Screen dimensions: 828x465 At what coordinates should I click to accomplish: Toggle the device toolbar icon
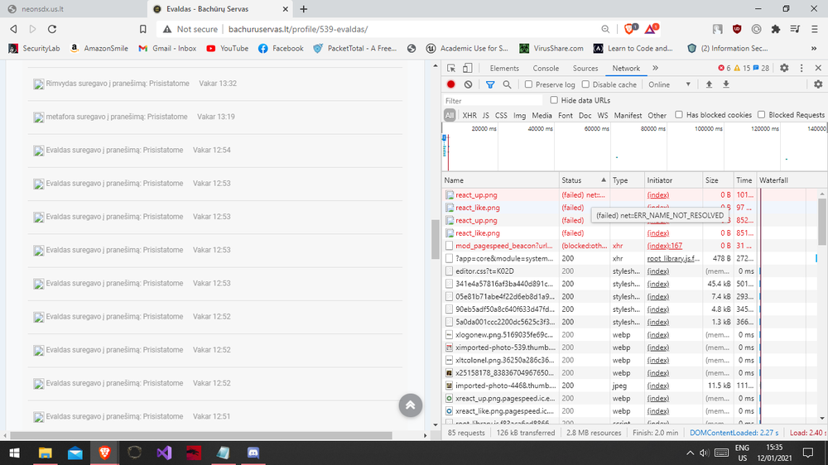[468, 69]
